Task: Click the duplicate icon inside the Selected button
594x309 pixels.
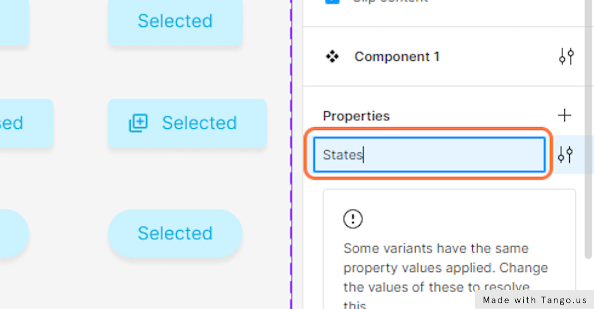Action: pos(138,123)
